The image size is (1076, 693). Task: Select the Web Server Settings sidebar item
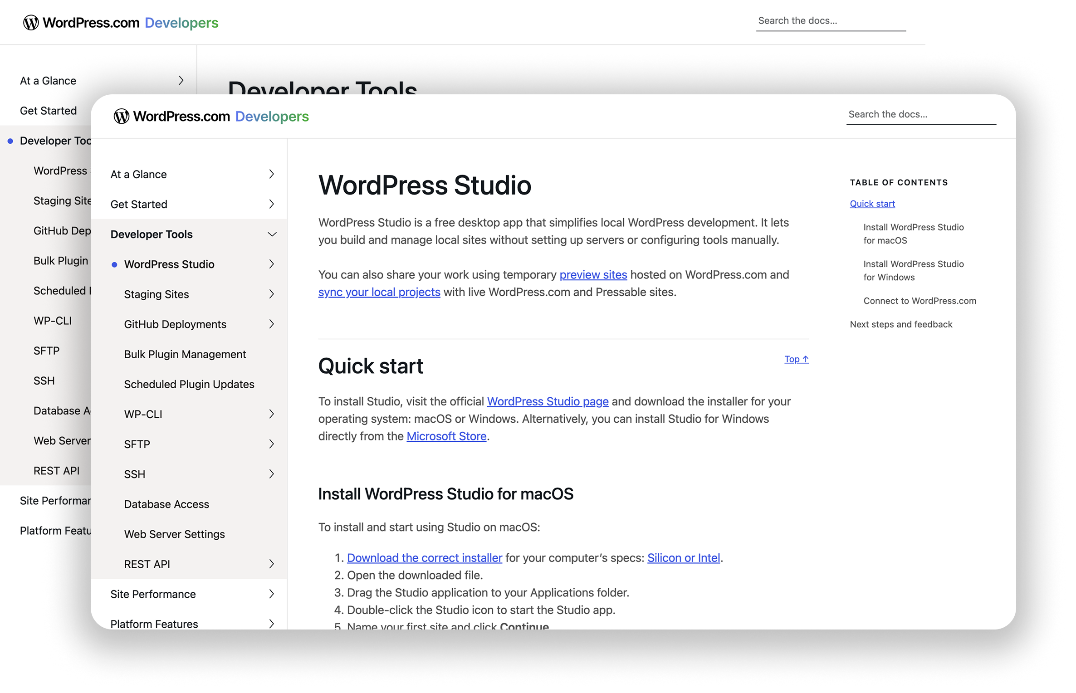pos(174,534)
